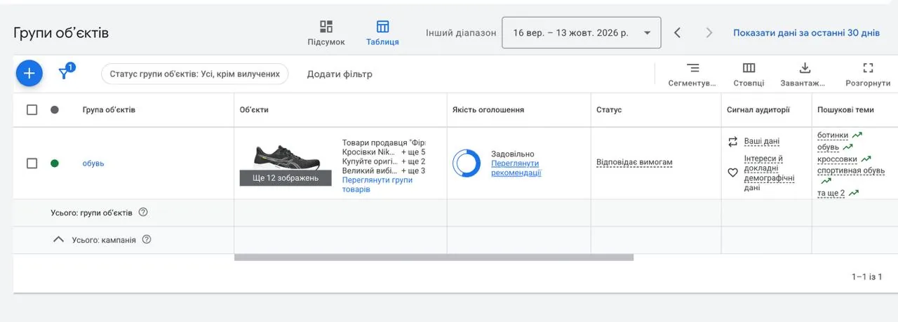This screenshot has height=322, width=898.
Task: Click Відповідає вимогам status text
Action: [634, 163]
